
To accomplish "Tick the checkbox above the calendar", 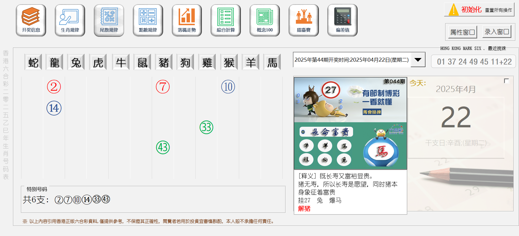I will (x=506, y=81).
